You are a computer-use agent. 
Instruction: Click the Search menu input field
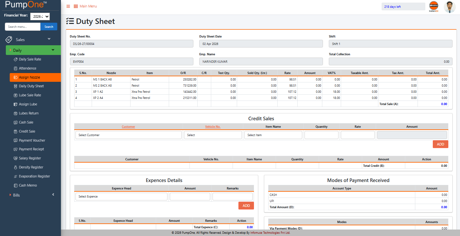click(23, 27)
